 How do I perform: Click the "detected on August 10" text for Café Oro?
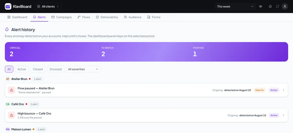(x=253, y=115)
